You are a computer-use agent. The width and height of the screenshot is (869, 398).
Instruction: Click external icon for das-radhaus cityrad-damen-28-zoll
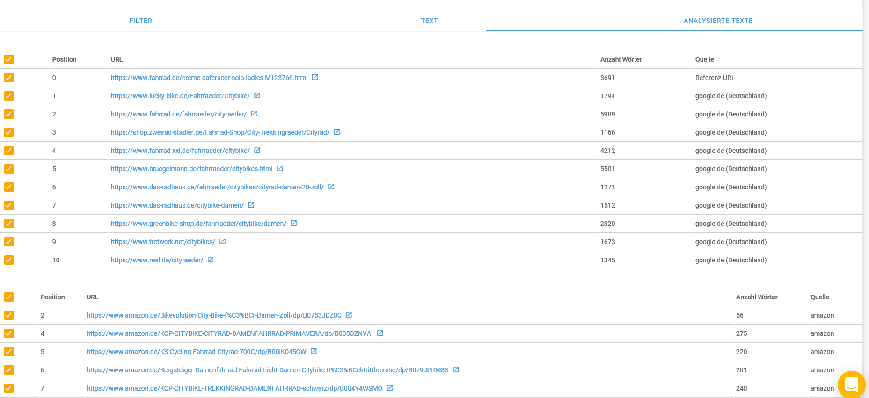[x=331, y=187]
